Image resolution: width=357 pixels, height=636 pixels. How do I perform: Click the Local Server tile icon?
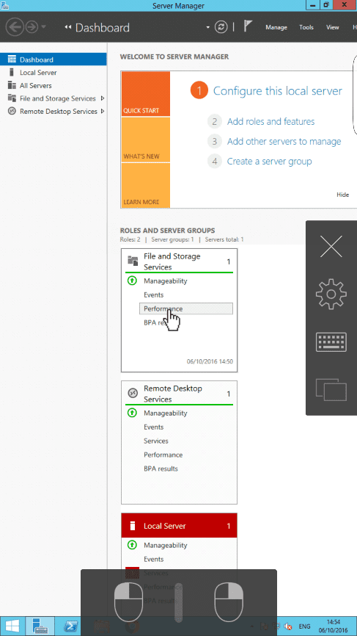pyautogui.click(x=132, y=526)
